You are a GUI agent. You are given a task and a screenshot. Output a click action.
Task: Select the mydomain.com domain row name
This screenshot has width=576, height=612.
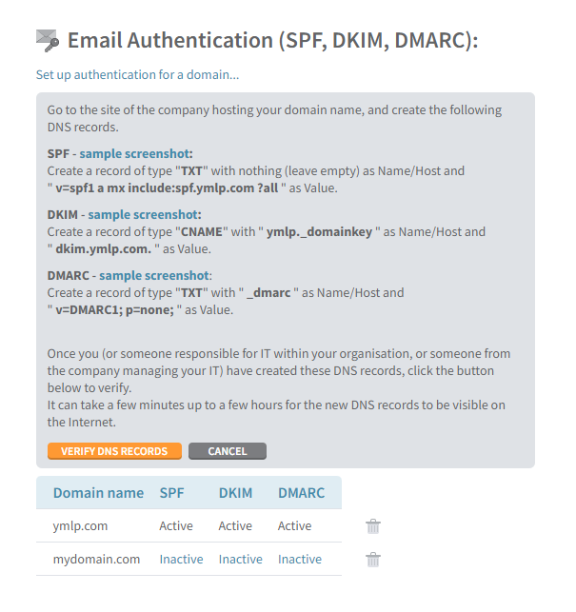pos(96,560)
